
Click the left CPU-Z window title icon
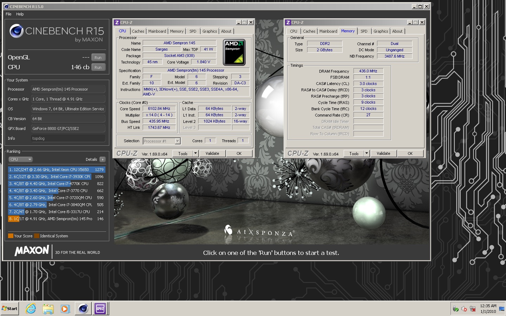pyautogui.click(x=117, y=22)
